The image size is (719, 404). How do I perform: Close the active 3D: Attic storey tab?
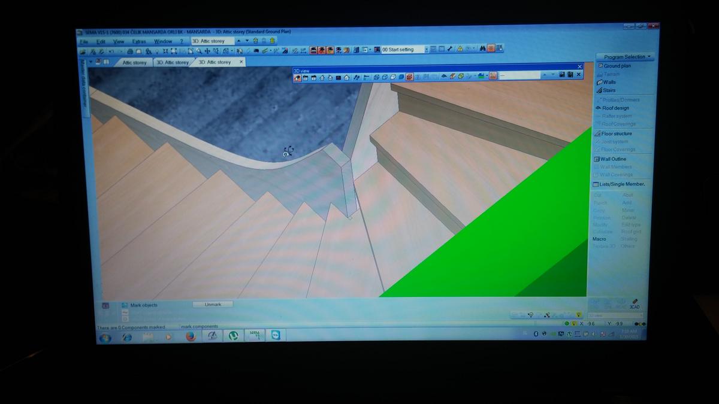[241, 62]
